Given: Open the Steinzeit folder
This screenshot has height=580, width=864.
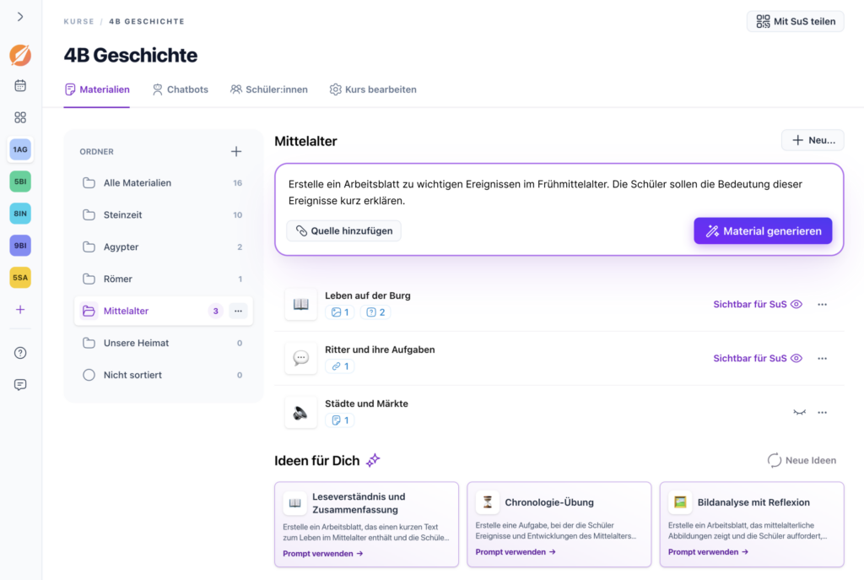Looking at the screenshot, I should pos(163,215).
